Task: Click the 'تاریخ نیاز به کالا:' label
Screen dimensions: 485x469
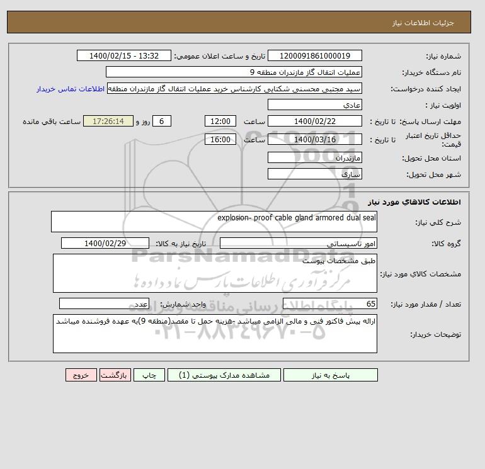Action: [181, 244]
